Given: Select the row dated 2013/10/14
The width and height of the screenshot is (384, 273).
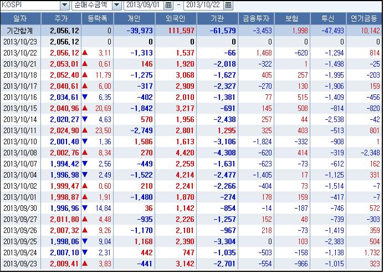Looking at the screenshot, I should (191, 119).
